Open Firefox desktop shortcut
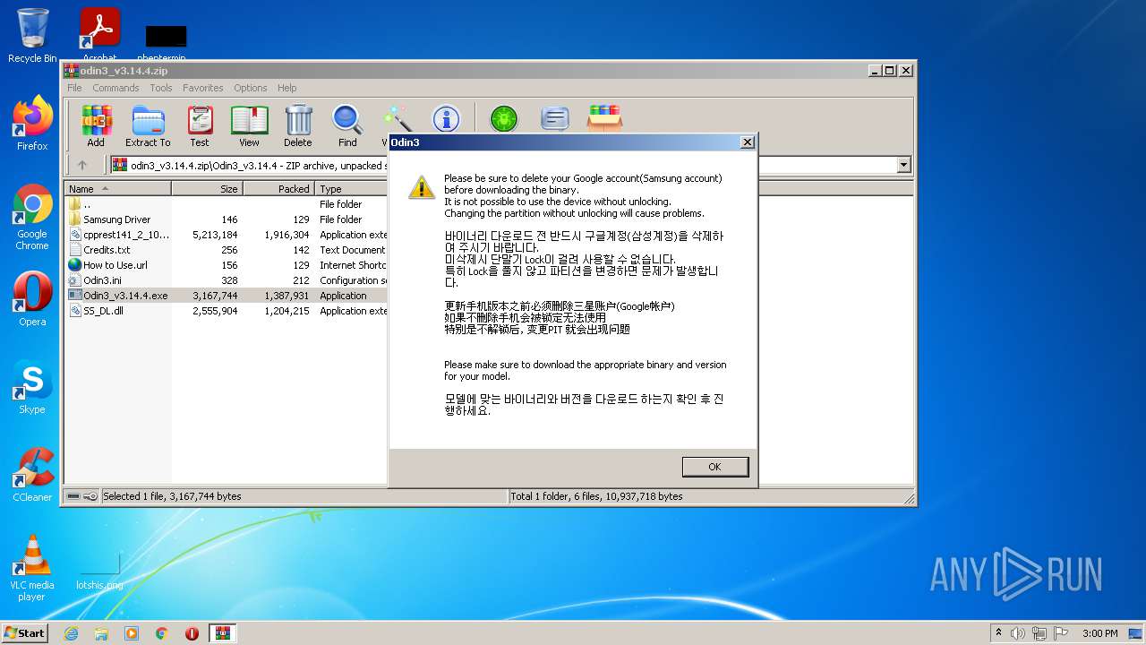 (32, 124)
